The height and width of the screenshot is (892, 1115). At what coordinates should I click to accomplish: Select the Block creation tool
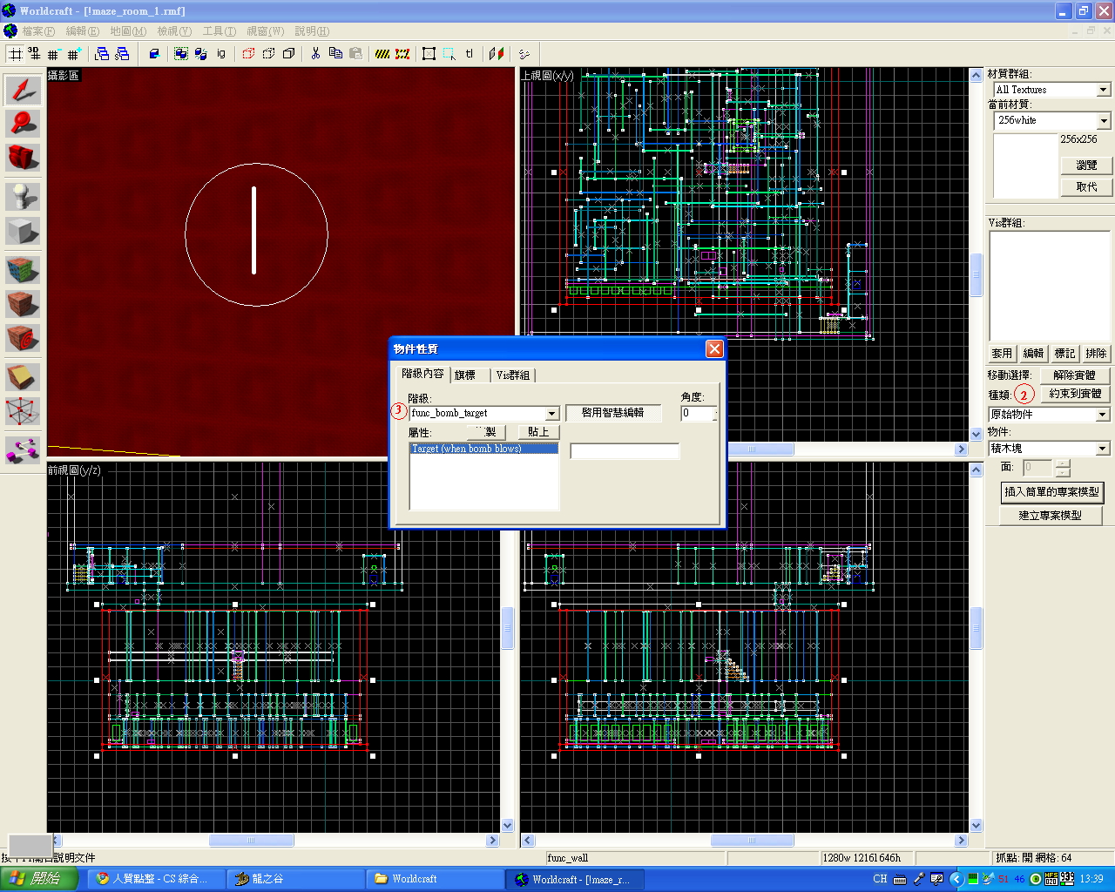tap(24, 231)
